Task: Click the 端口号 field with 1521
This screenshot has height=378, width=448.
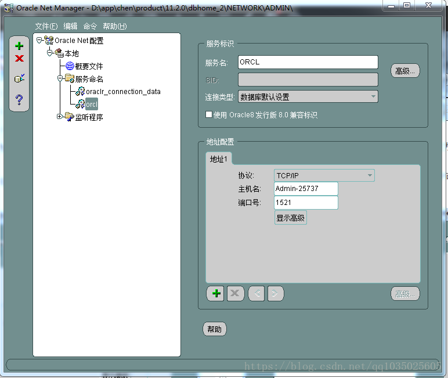Action: point(306,203)
